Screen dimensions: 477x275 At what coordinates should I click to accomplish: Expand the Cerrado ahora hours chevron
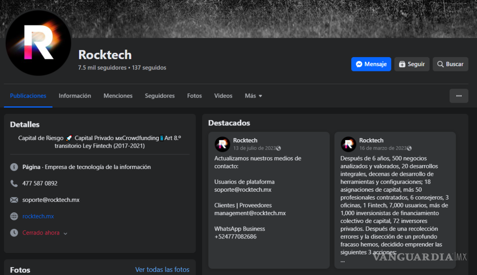click(x=66, y=233)
